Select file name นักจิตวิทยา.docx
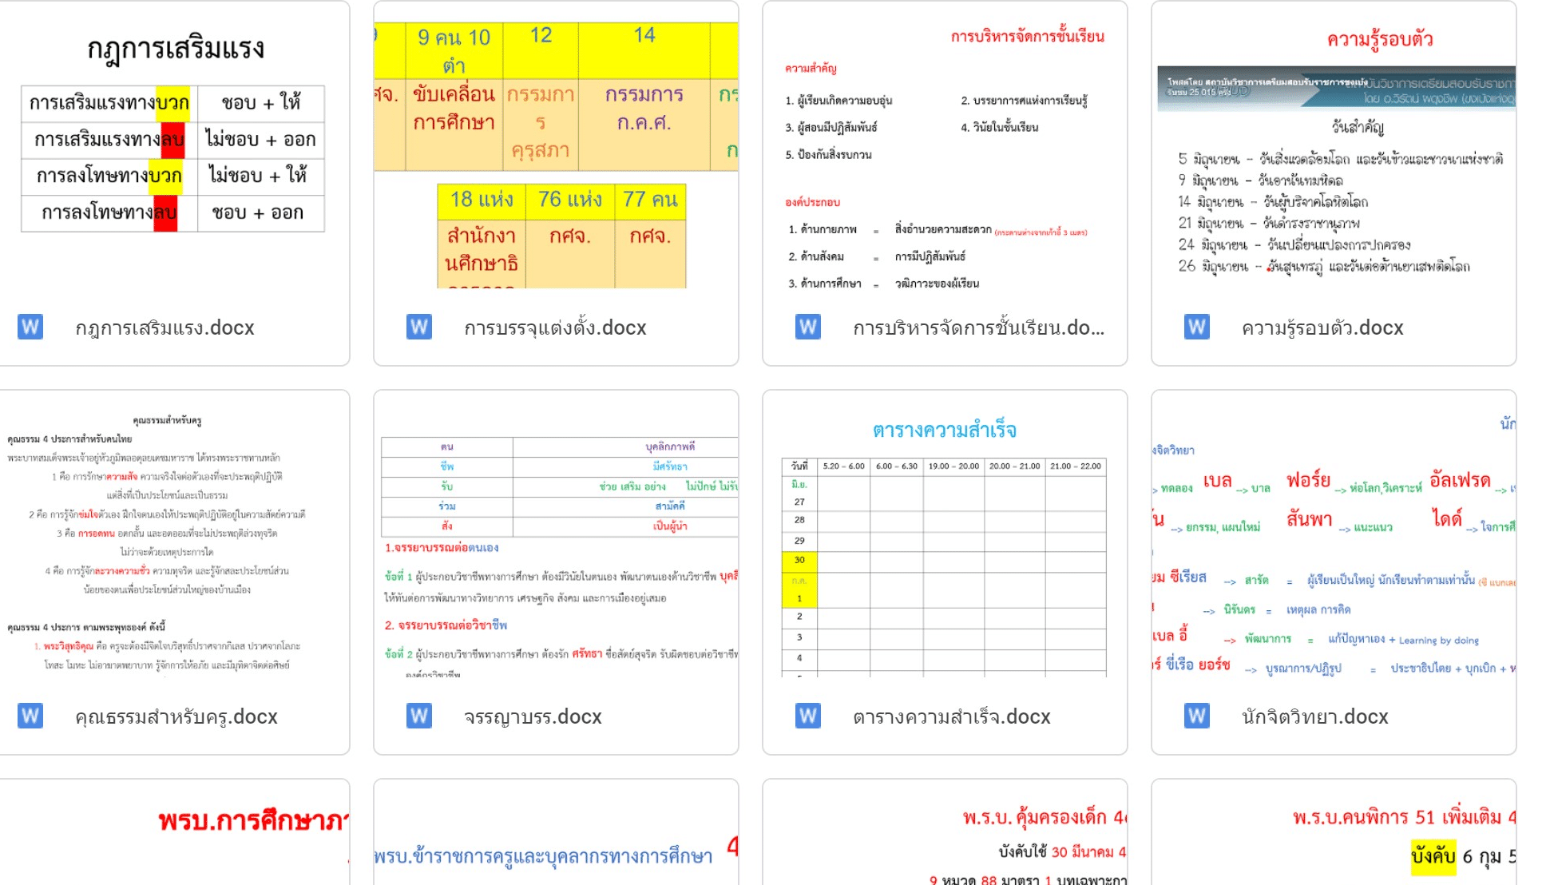The height and width of the screenshot is (885, 1554). [x=1314, y=716]
